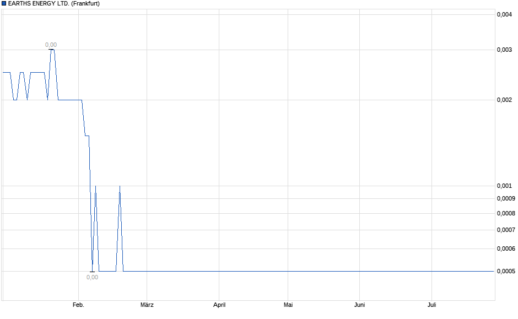The image size is (518, 319).
Task: Click the 0,002 price axis label
Action: pos(504,100)
